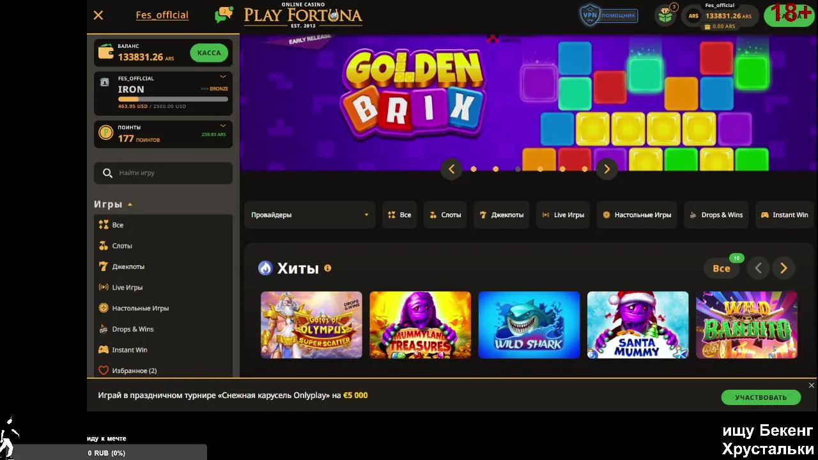Image resolution: width=818 pixels, height=460 pixels.
Task: Click the Хиты info icon
Action: point(328,268)
